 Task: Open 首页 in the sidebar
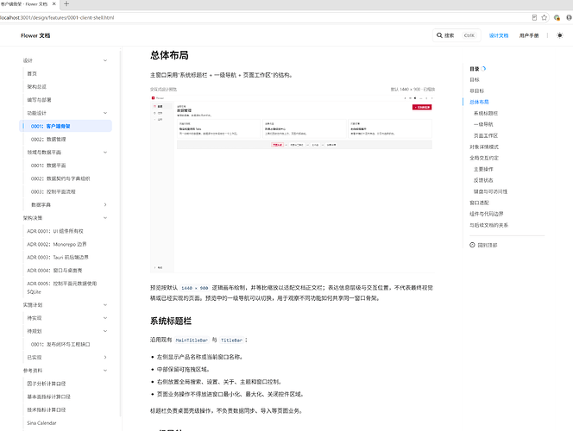(x=32, y=74)
